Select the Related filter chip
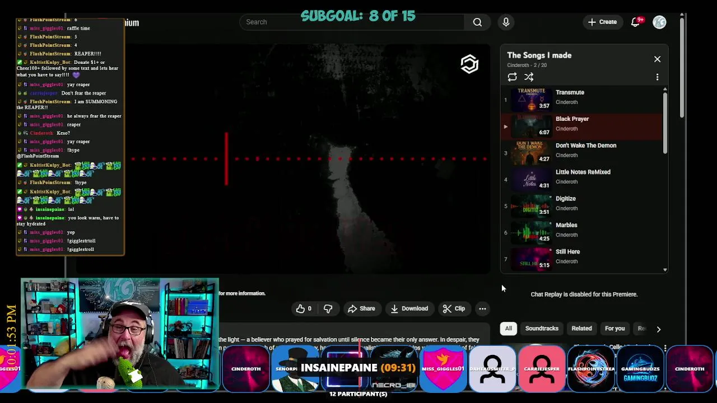 tap(581, 329)
